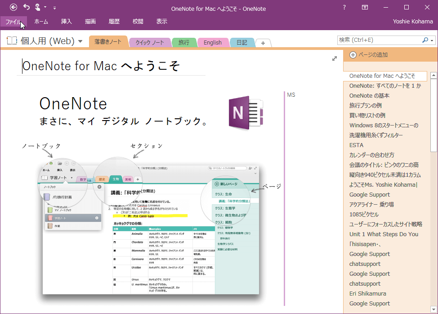The width and height of the screenshot is (438, 314).
Task: Click the OneNote heading text in the note
Action: [x=73, y=103]
